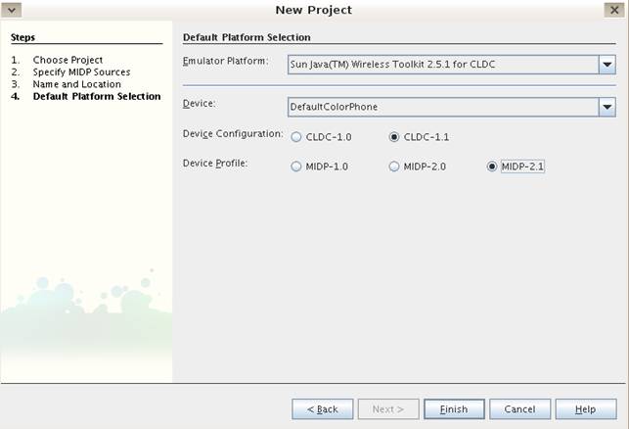Select the CLDC-1.1 device configuration

394,137
